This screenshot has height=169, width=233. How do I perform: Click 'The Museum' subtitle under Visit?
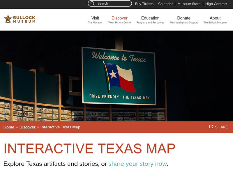tap(95, 23)
